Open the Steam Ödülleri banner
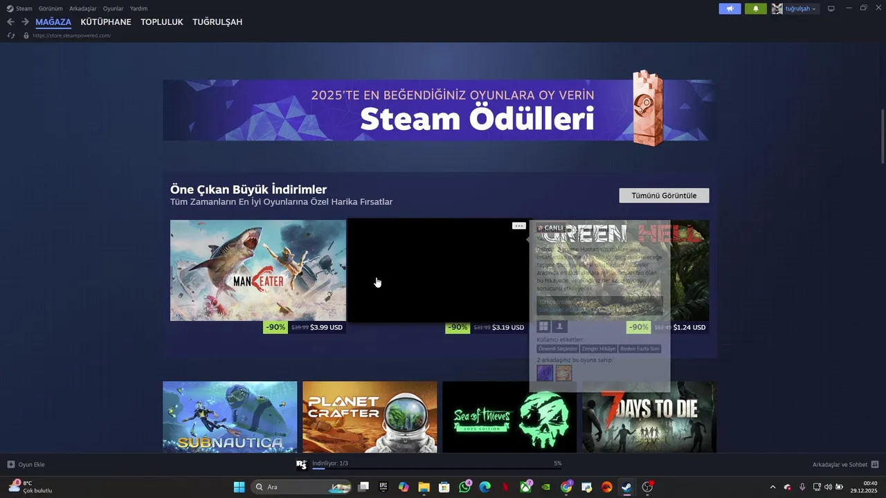 point(440,110)
